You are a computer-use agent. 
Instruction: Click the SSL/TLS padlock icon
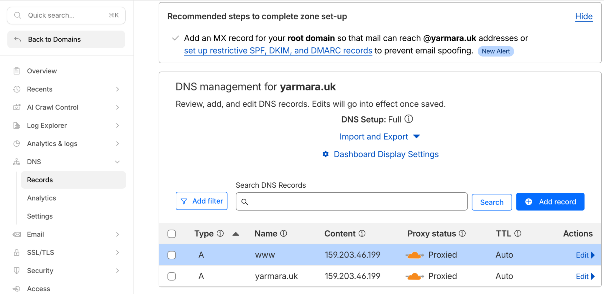point(17,252)
